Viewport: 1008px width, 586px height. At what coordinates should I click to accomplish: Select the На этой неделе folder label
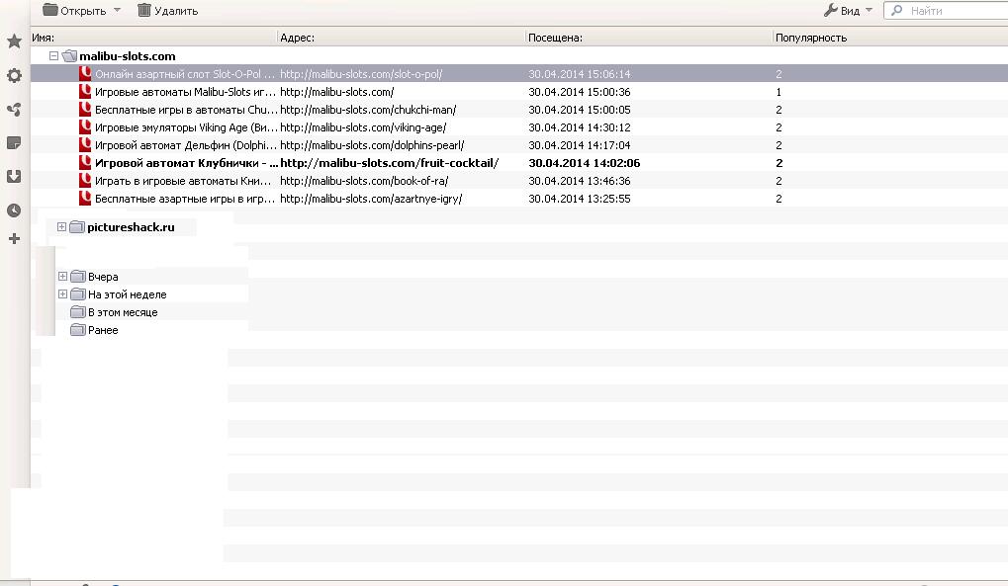tap(128, 294)
